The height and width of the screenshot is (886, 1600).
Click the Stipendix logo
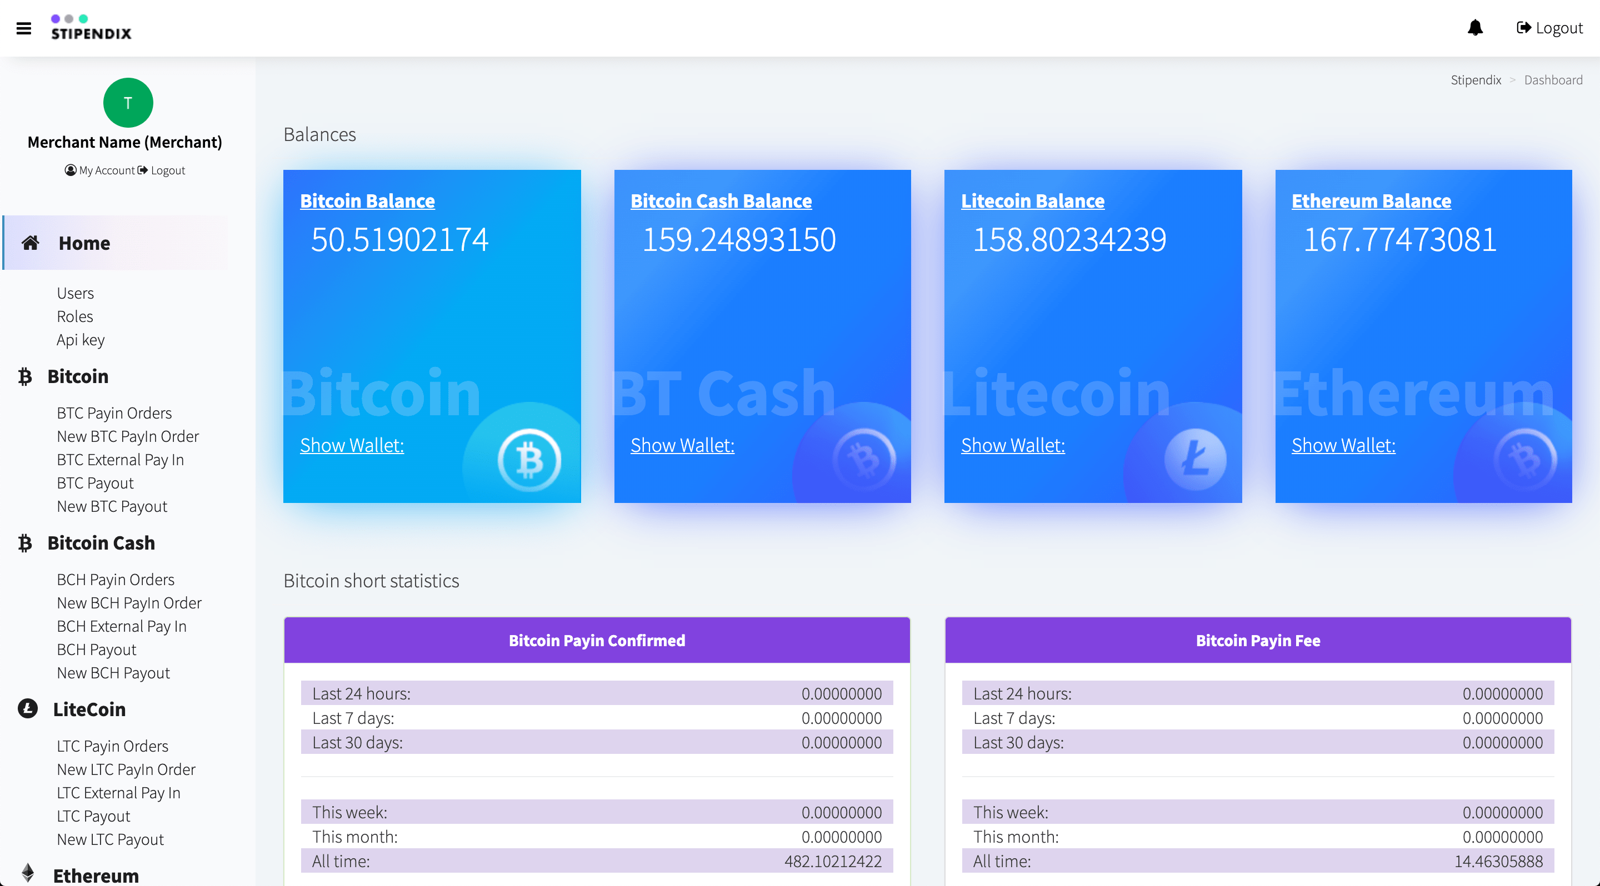[x=91, y=28]
